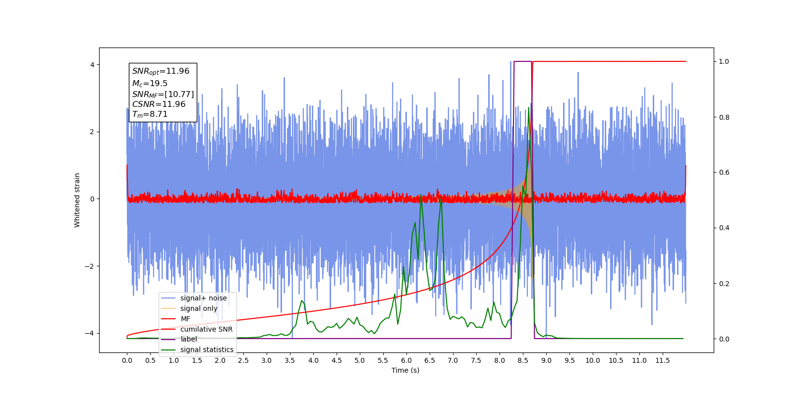Click the 'Time (s)' x-axis label
The height and width of the screenshot is (396, 793).
click(x=405, y=370)
